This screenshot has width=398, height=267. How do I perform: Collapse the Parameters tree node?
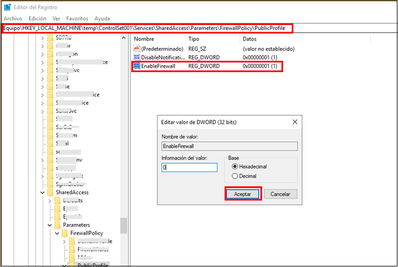[50, 225]
